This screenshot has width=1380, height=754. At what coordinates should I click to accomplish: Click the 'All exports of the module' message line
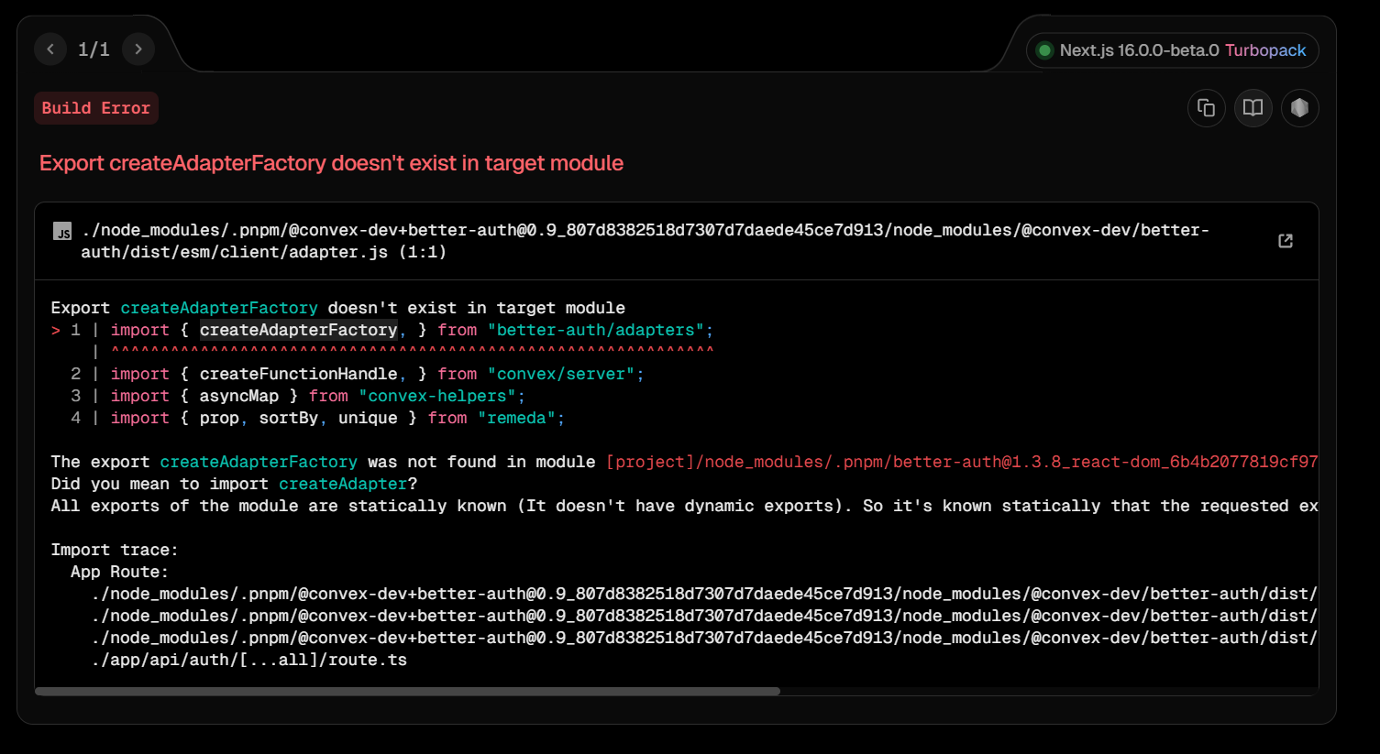[x=684, y=506]
